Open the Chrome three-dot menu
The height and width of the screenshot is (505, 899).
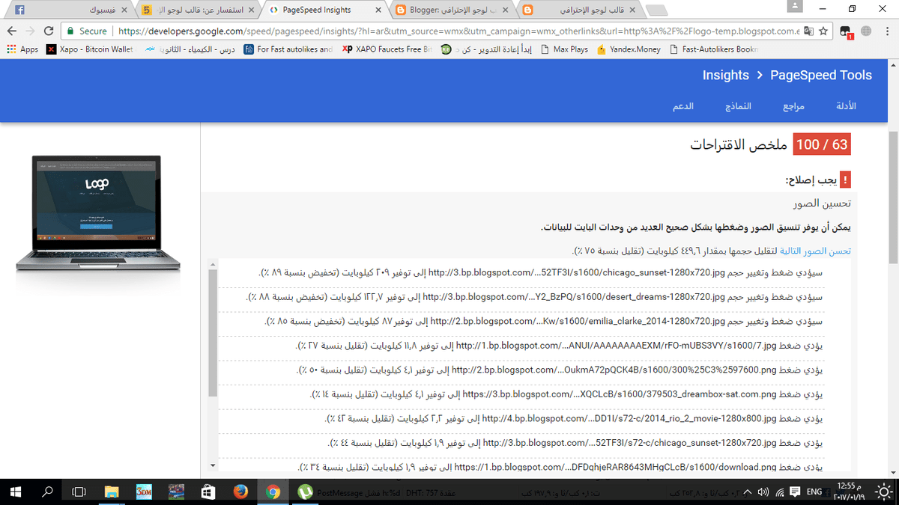(888, 31)
